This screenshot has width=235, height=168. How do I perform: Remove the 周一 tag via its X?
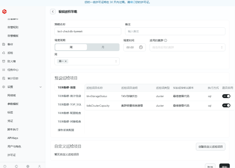click(66, 61)
